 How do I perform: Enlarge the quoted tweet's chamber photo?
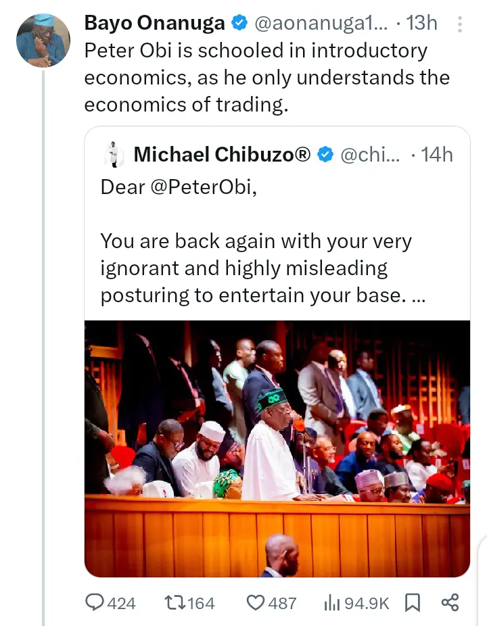click(277, 448)
